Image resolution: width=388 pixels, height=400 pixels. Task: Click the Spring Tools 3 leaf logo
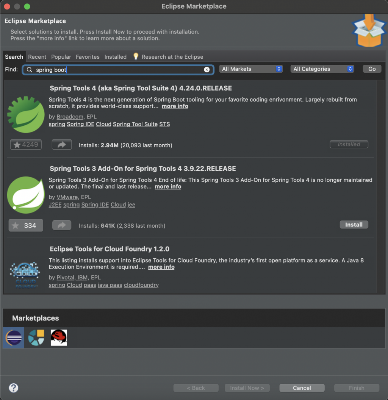(26, 195)
